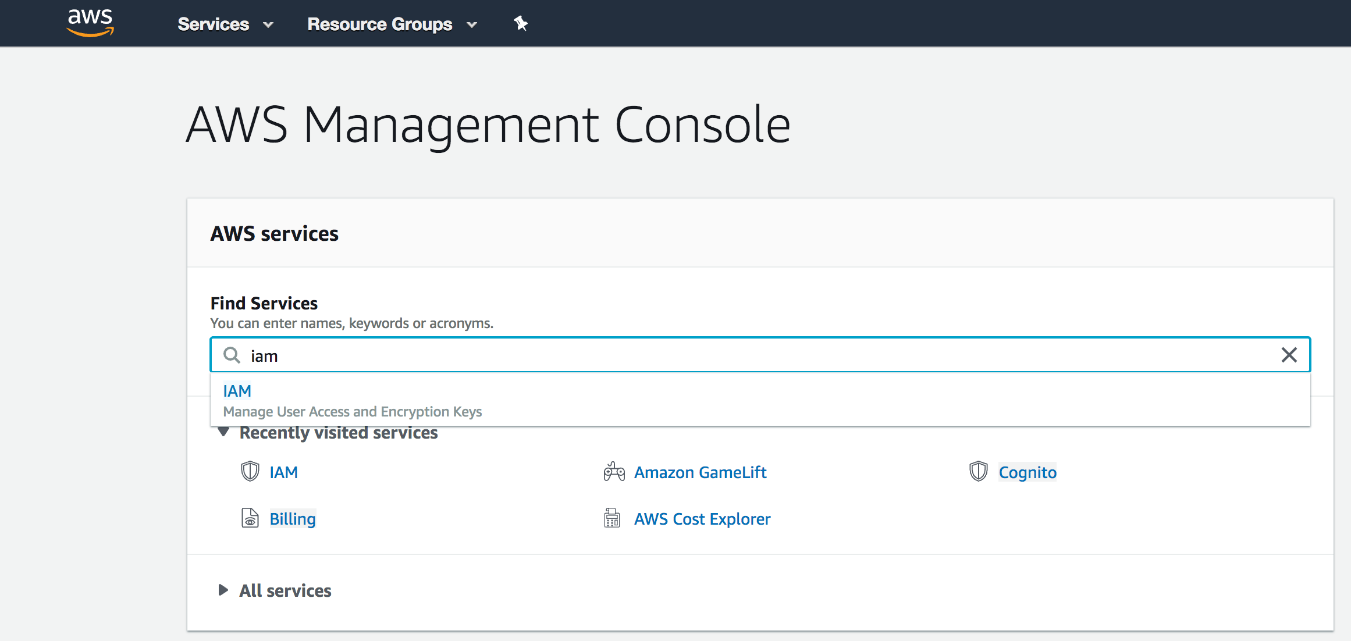This screenshot has width=1351, height=641.
Task: Open AWS Cost Explorer
Action: (702, 519)
